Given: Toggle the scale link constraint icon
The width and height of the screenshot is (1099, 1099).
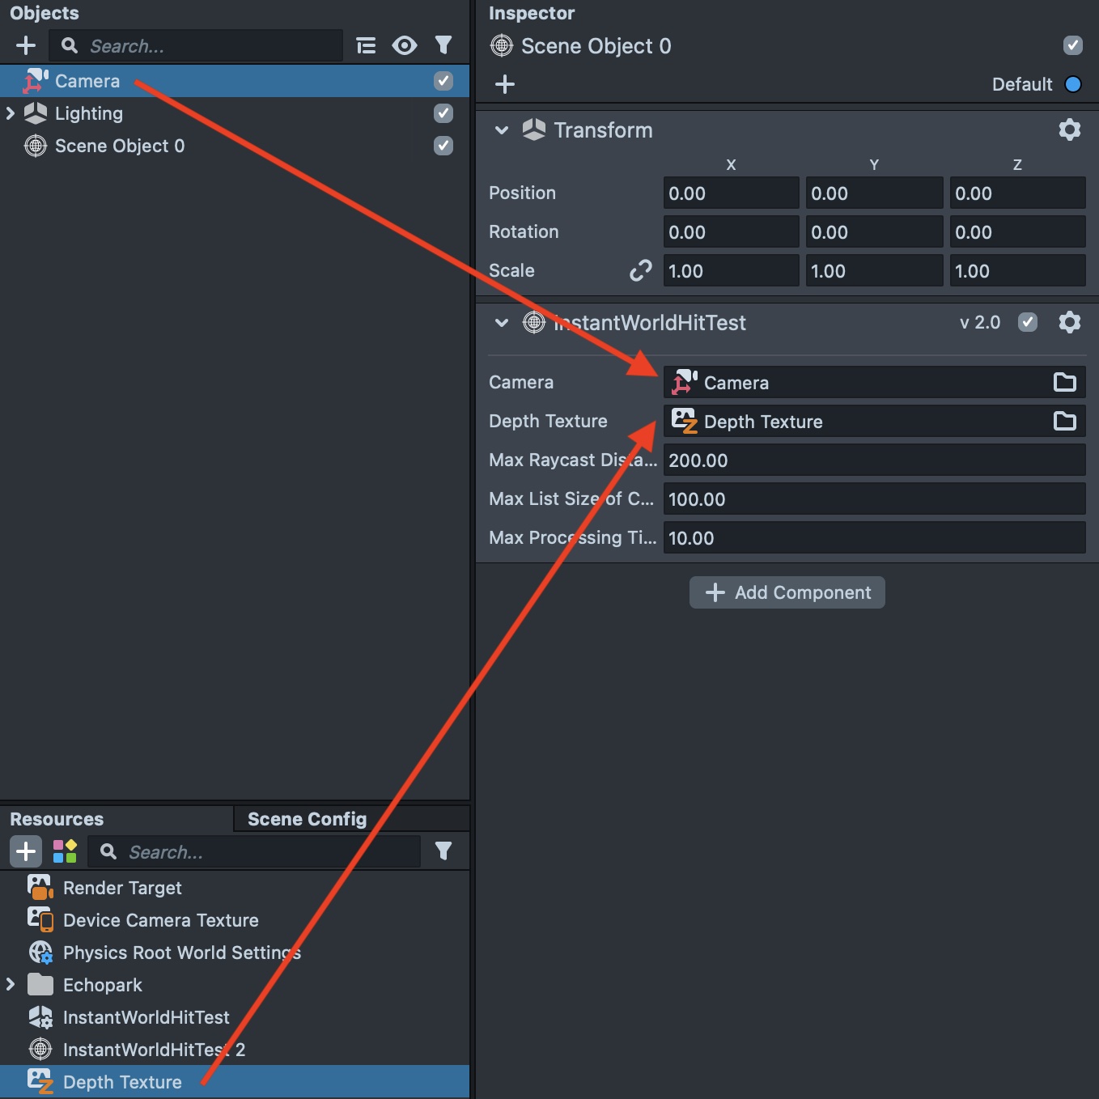Looking at the screenshot, I should (x=640, y=270).
